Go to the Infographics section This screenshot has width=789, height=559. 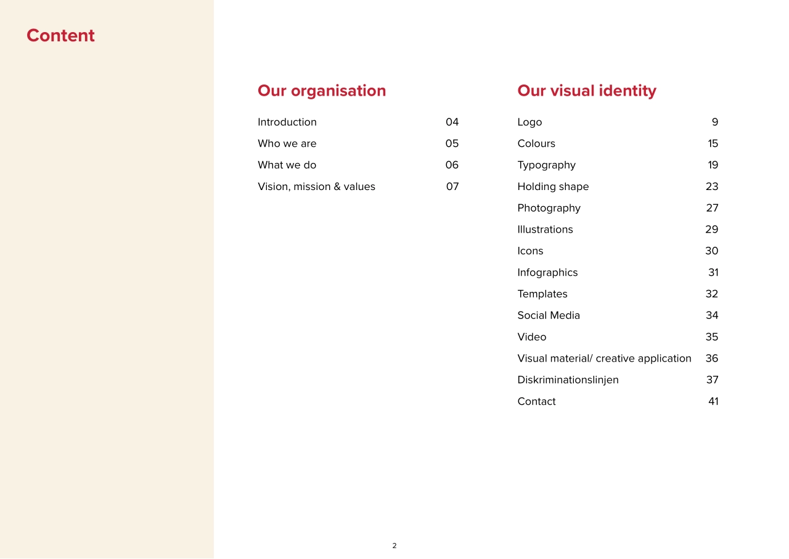547,272
